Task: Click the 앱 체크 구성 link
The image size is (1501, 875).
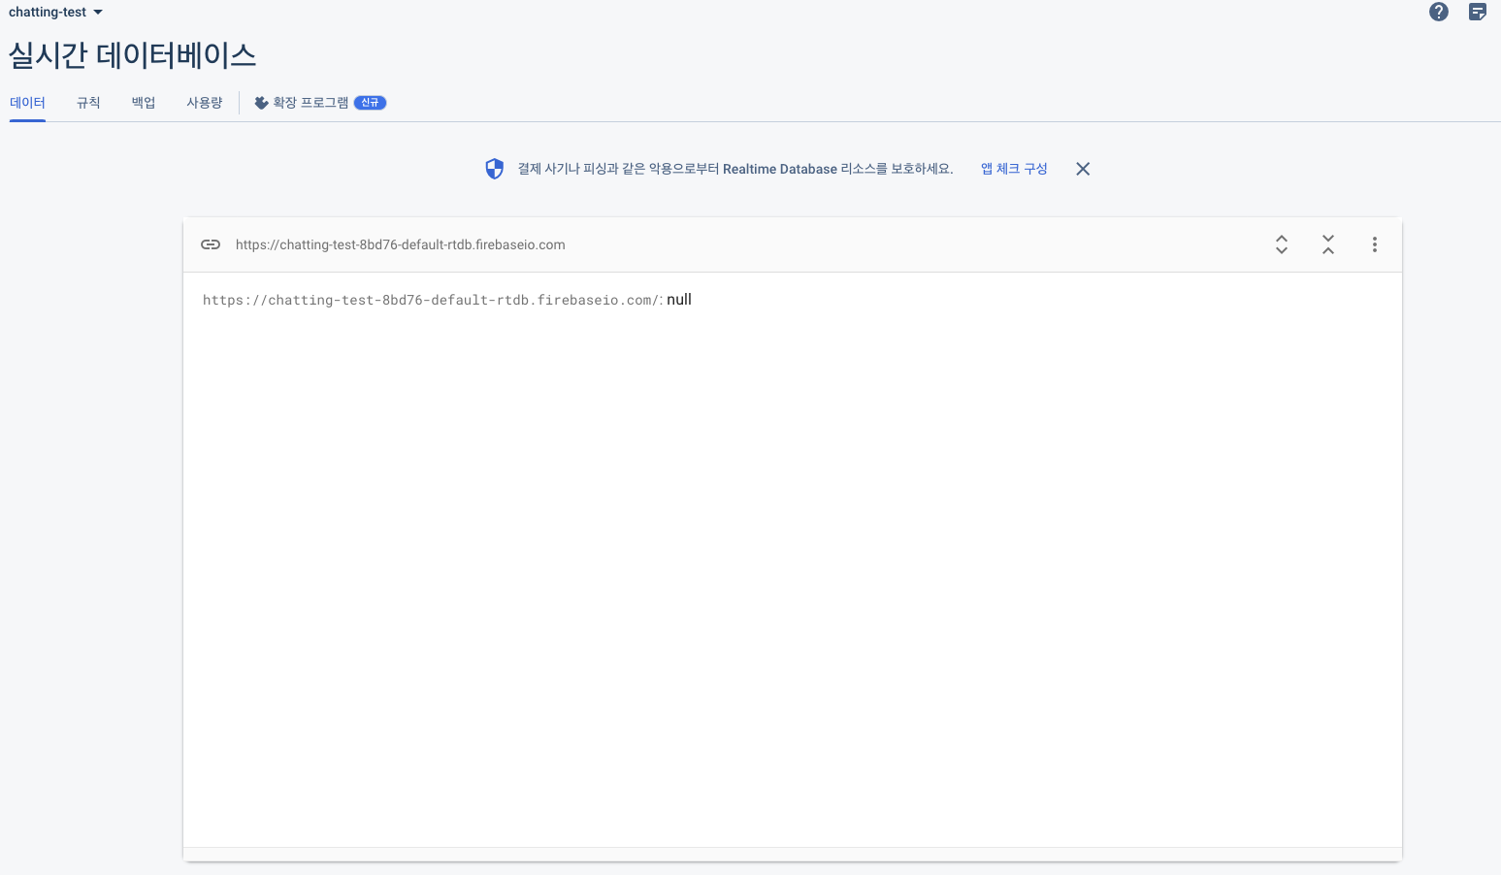Action: click(1014, 169)
